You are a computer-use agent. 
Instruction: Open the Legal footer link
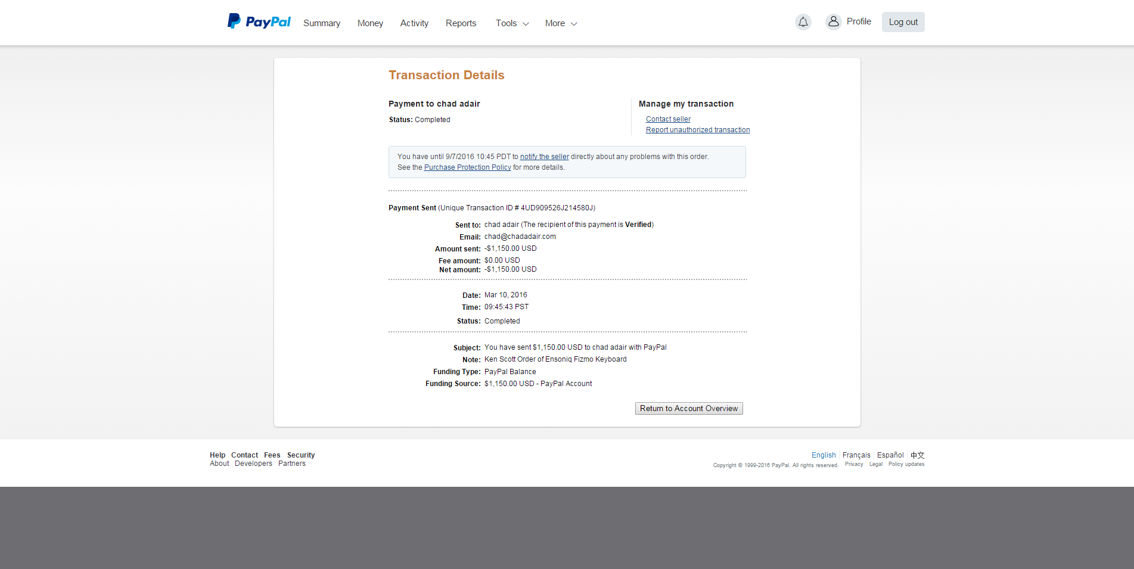[876, 464]
